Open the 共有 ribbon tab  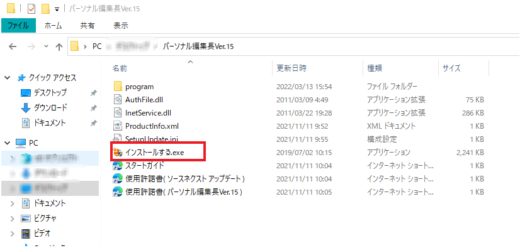tap(88, 26)
